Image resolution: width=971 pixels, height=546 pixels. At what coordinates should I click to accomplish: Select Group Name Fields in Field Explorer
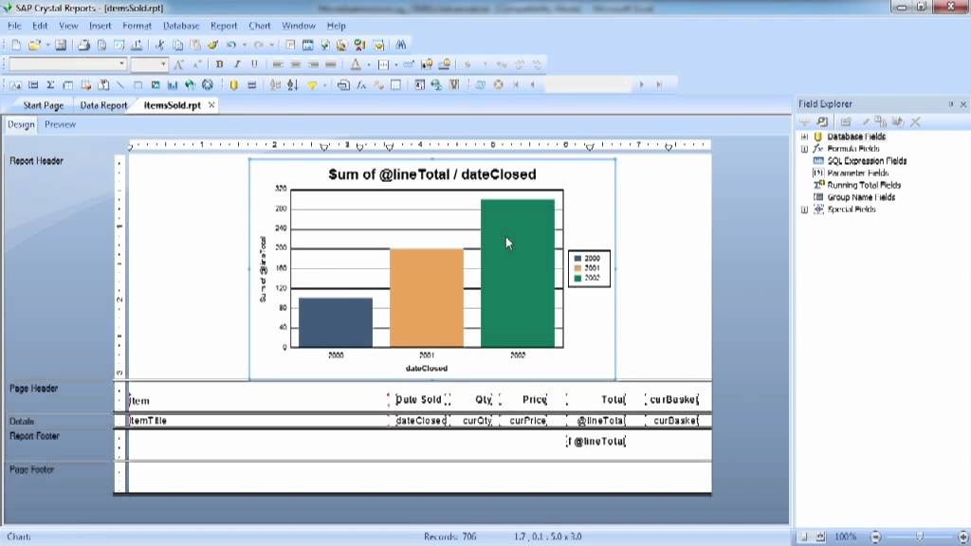tap(861, 197)
